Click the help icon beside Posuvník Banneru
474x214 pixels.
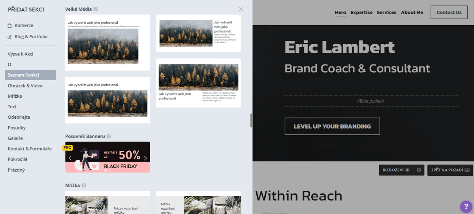[x=109, y=136]
